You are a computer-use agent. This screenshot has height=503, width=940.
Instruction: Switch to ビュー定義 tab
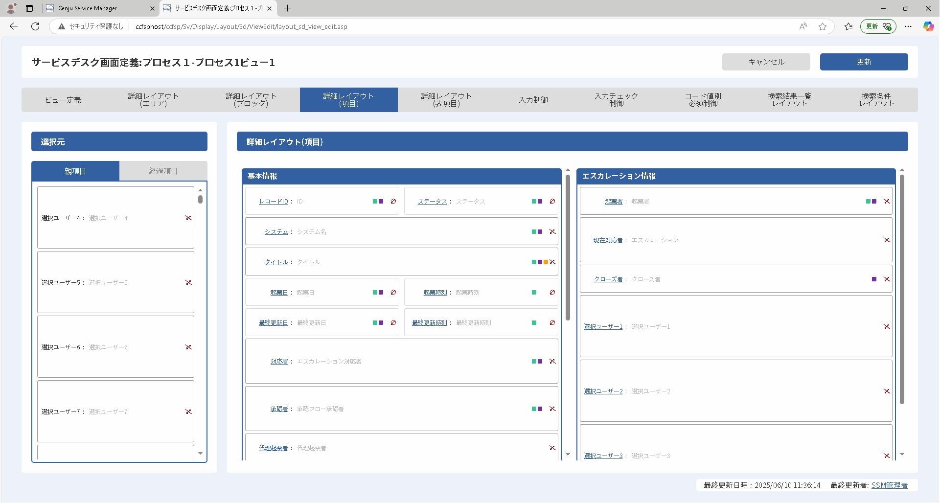click(x=63, y=100)
